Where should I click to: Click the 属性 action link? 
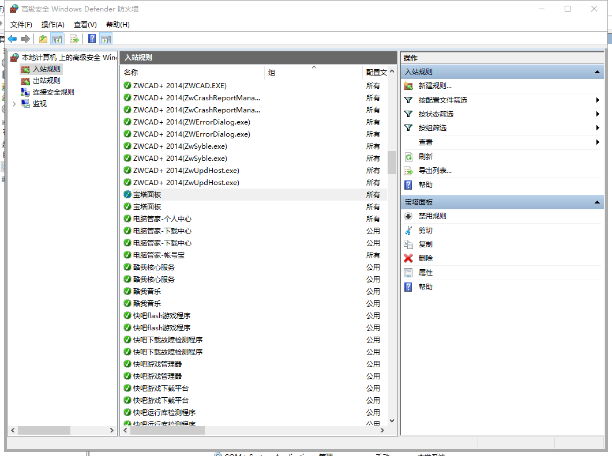click(x=426, y=273)
